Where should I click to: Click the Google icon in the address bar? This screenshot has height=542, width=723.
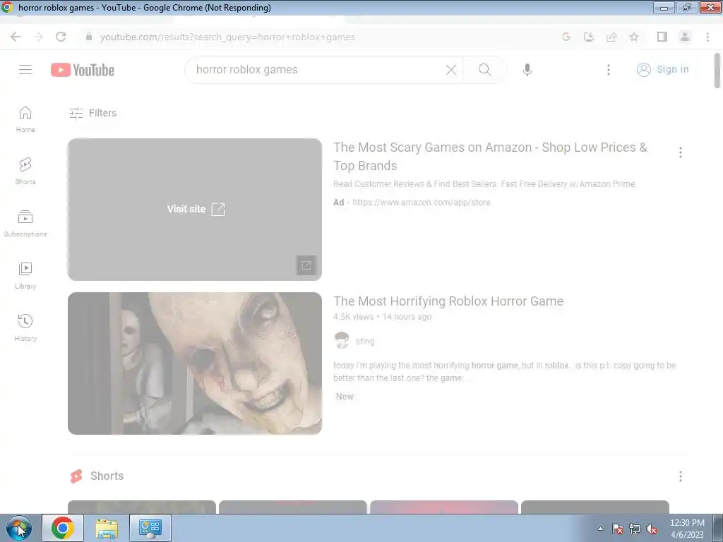[566, 37]
